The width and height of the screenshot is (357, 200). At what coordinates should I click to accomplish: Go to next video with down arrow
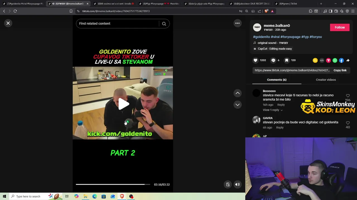pos(238,105)
